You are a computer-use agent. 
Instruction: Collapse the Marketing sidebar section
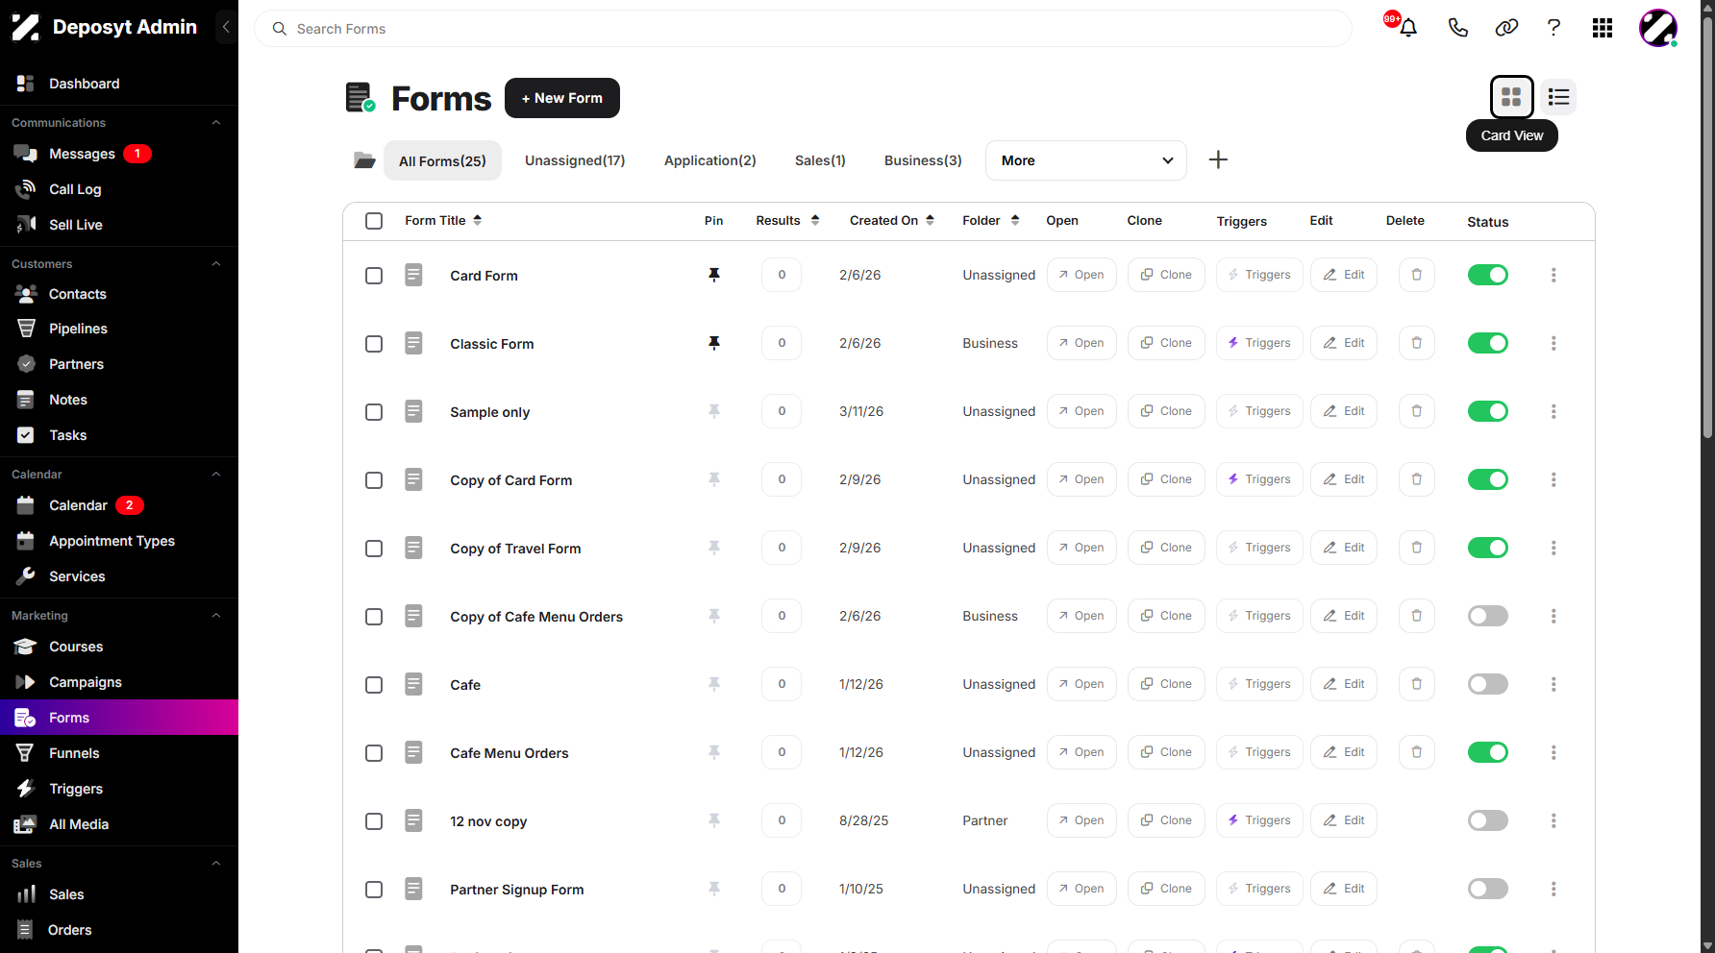click(216, 616)
